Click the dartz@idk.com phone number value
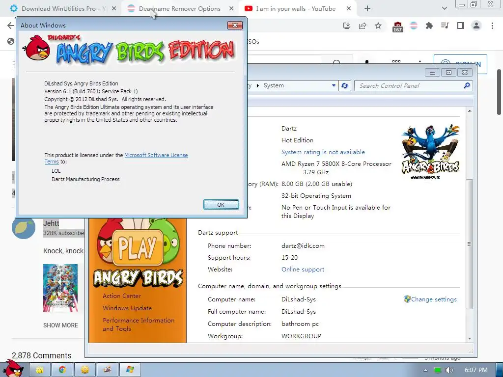The image size is (503, 377). coord(303,246)
